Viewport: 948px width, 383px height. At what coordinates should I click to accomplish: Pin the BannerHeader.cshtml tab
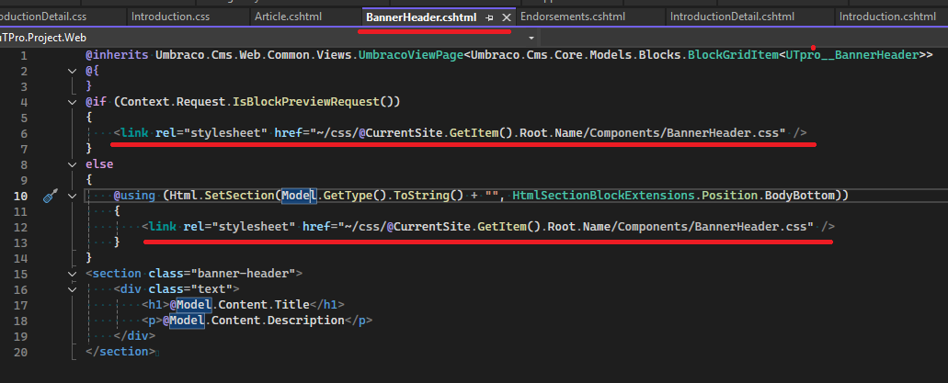(x=490, y=18)
